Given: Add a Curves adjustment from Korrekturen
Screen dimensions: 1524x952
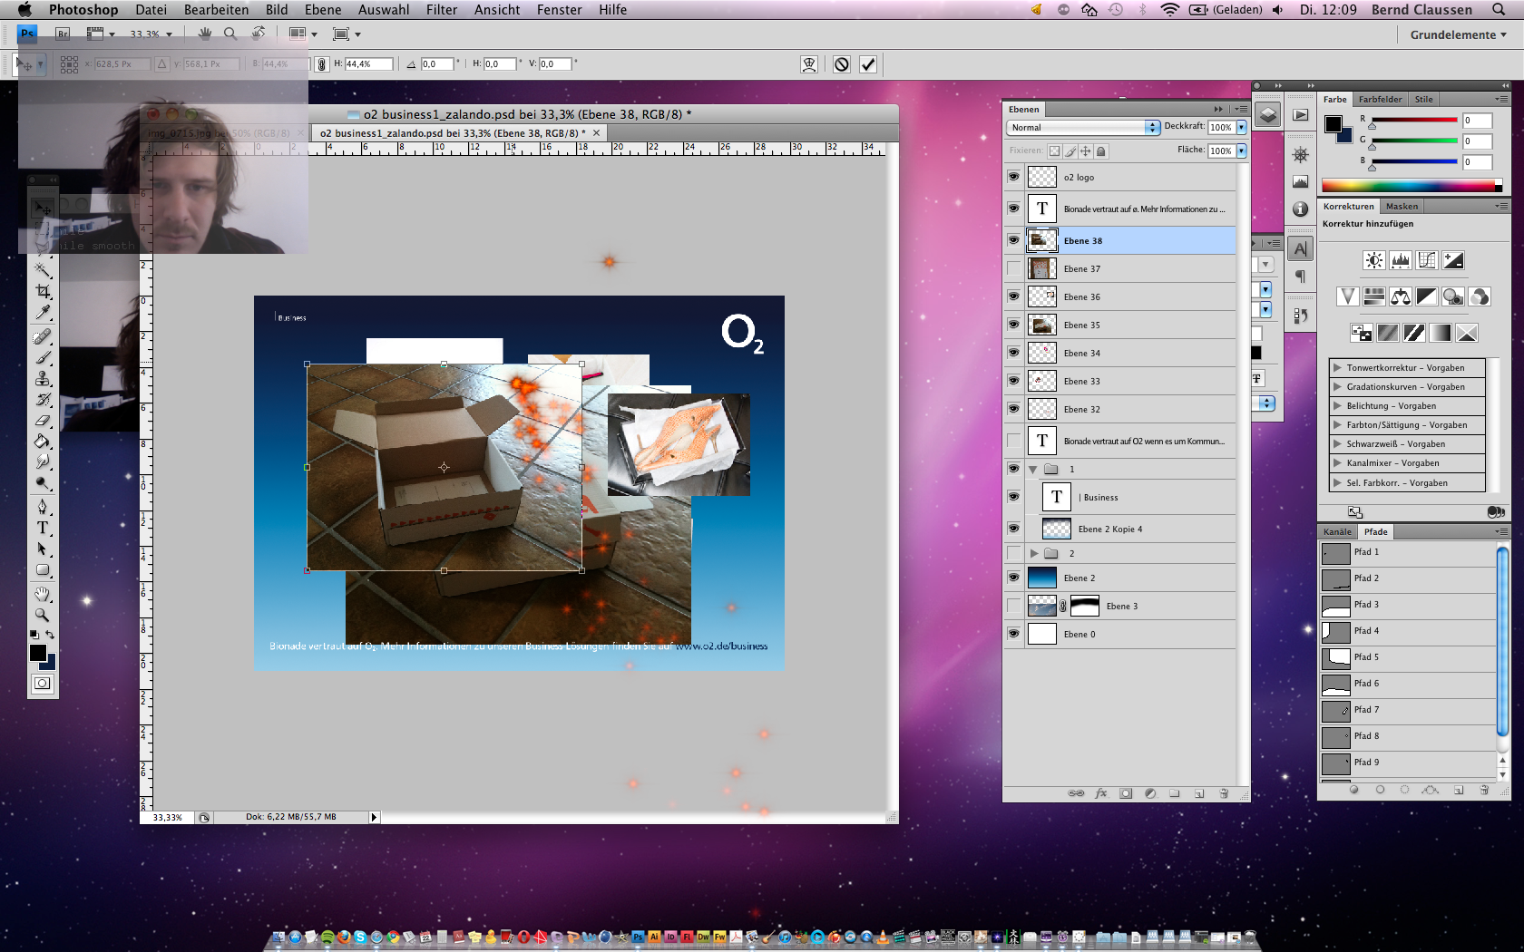Looking at the screenshot, I should coord(1427,260).
